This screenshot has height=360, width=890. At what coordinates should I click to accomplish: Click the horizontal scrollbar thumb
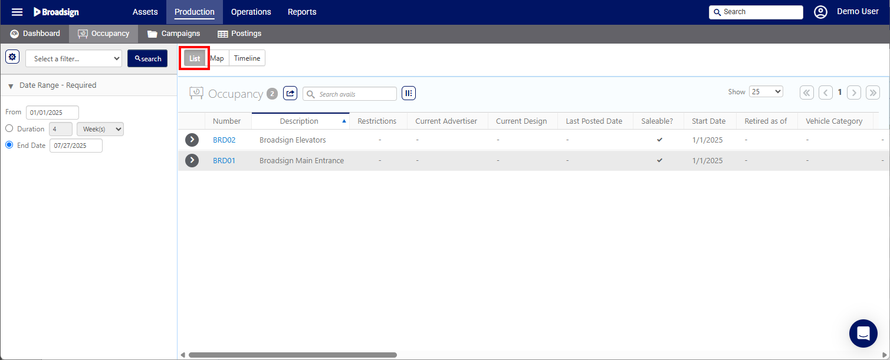[293, 355]
